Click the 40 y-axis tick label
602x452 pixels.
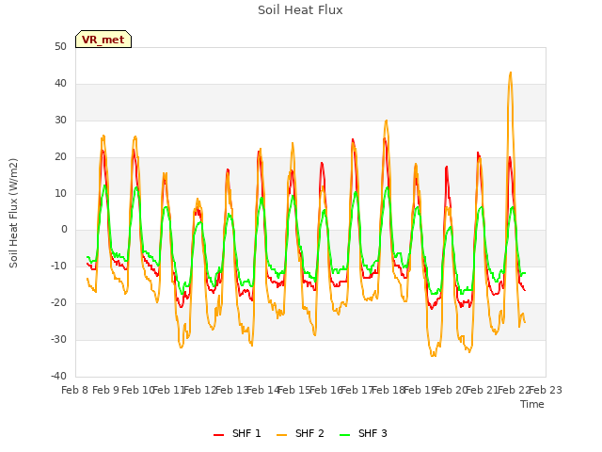pos(60,83)
